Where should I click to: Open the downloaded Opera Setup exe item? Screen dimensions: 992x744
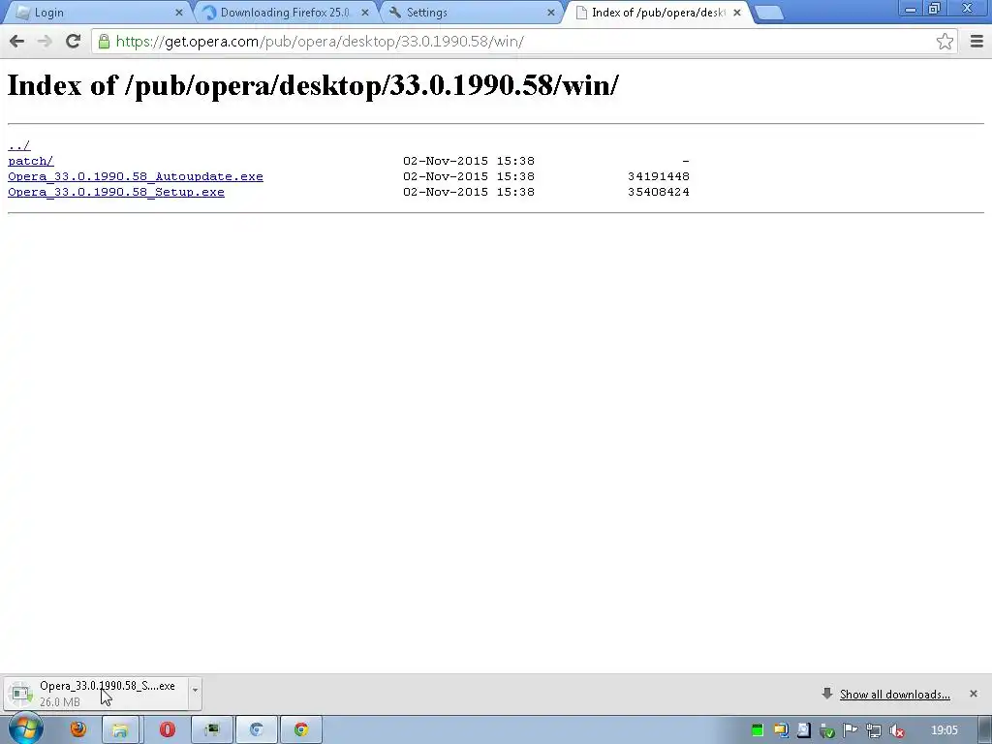tap(96, 694)
